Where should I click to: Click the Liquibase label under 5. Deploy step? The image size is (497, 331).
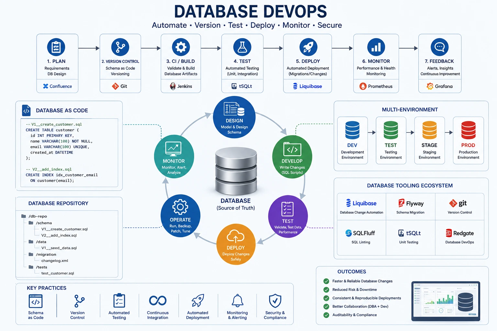pyautogui.click(x=311, y=86)
